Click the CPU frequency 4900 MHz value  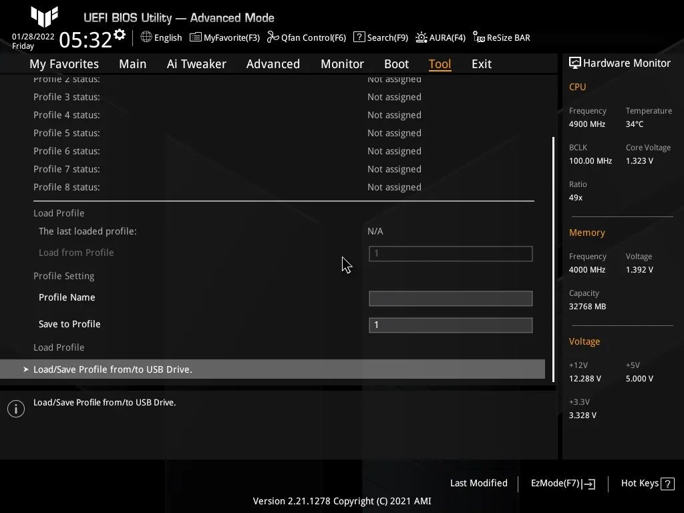pos(587,124)
